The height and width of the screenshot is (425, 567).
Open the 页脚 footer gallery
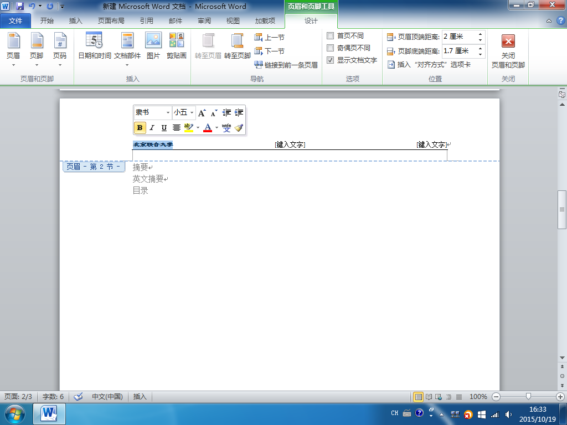[x=37, y=50]
